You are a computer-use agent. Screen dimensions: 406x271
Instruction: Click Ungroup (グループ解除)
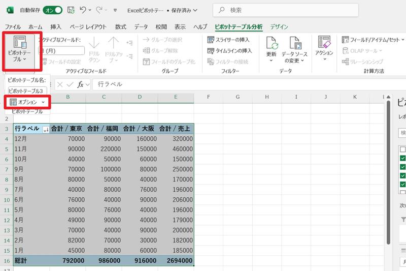point(160,50)
